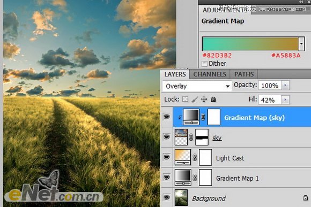
Task: Lock image pixels brush icon
Action: click(x=195, y=99)
